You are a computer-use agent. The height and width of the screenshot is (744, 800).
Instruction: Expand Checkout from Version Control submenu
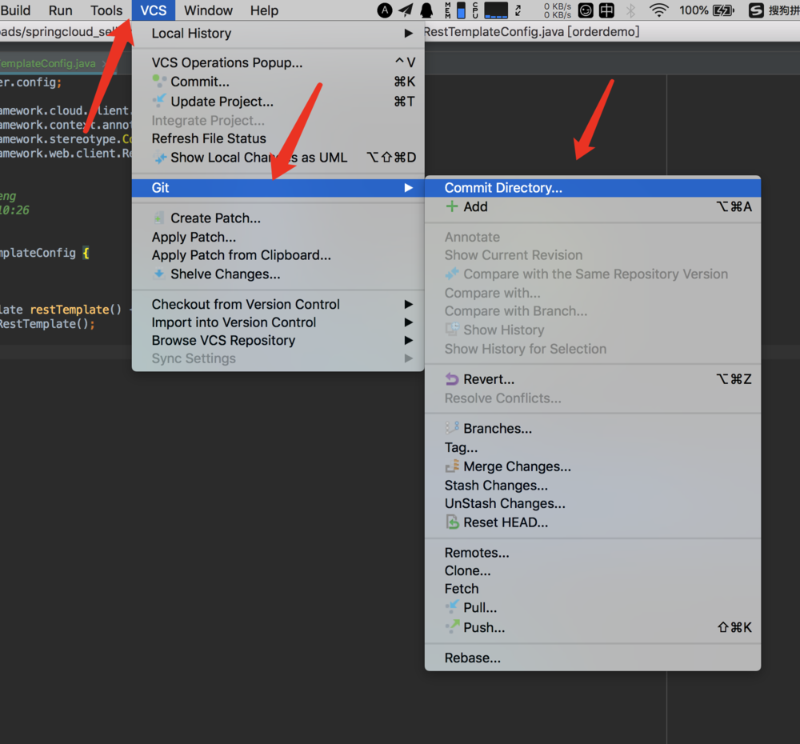click(278, 304)
